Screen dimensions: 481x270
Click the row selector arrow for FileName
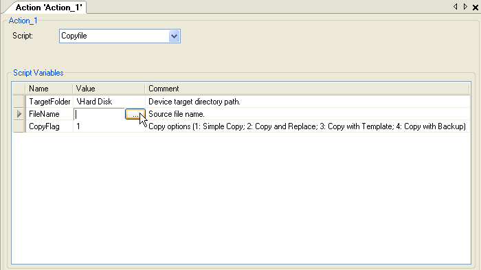(x=19, y=114)
